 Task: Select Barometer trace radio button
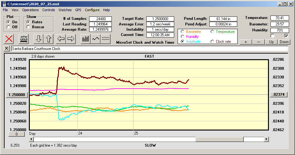182,32
